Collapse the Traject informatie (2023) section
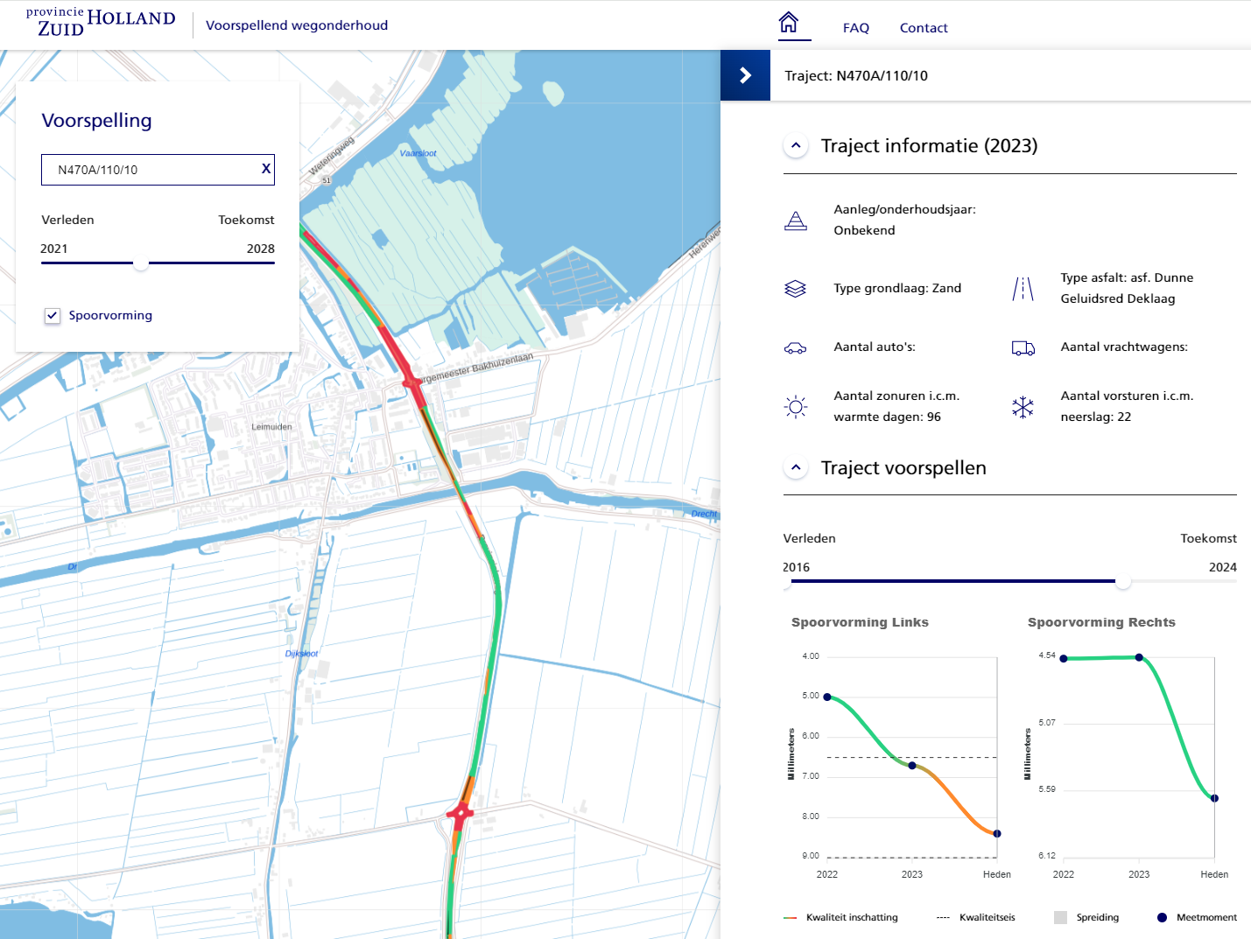Image resolution: width=1251 pixels, height=939 pixels. coord(796,146)
